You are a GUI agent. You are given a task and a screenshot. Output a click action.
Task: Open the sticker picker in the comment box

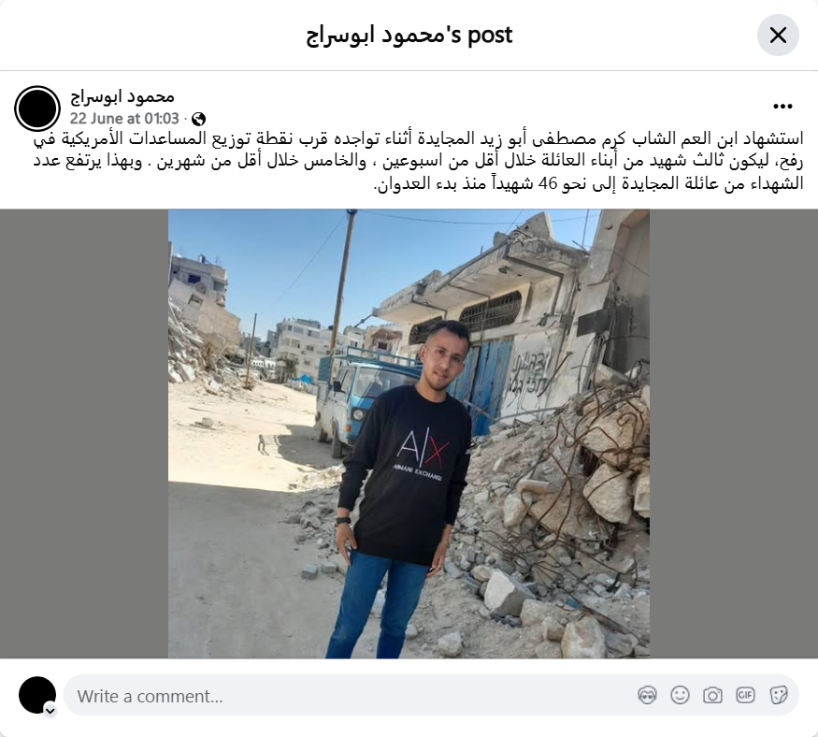click(779, 695)
